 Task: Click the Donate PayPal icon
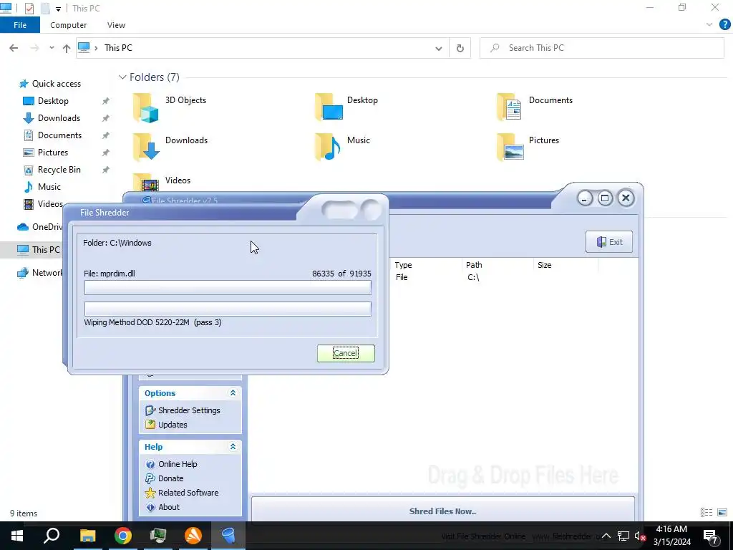150,478
